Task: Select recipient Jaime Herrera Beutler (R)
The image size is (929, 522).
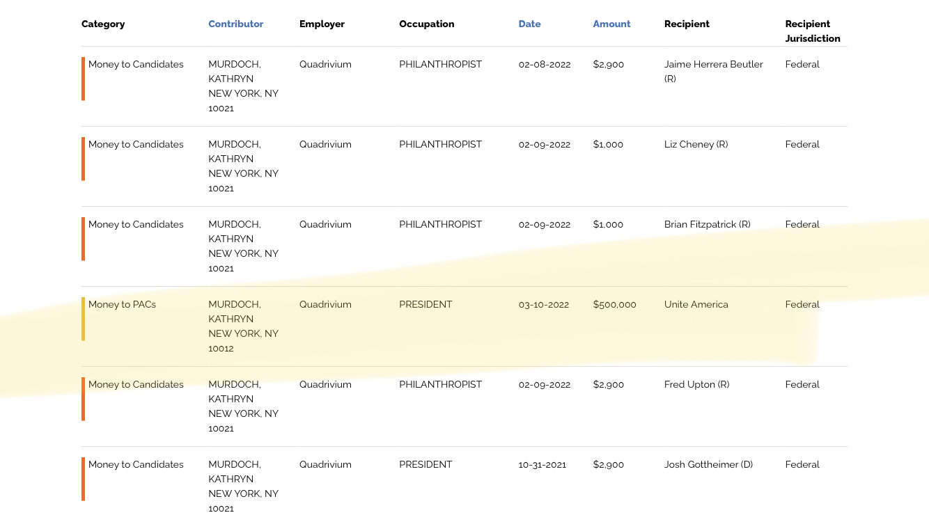Action: coord(713,71)
